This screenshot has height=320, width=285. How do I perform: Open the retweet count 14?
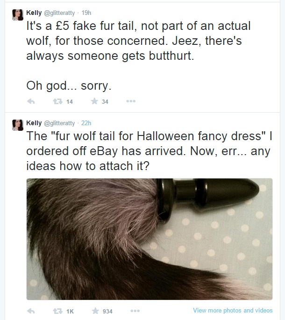[70, 102]
